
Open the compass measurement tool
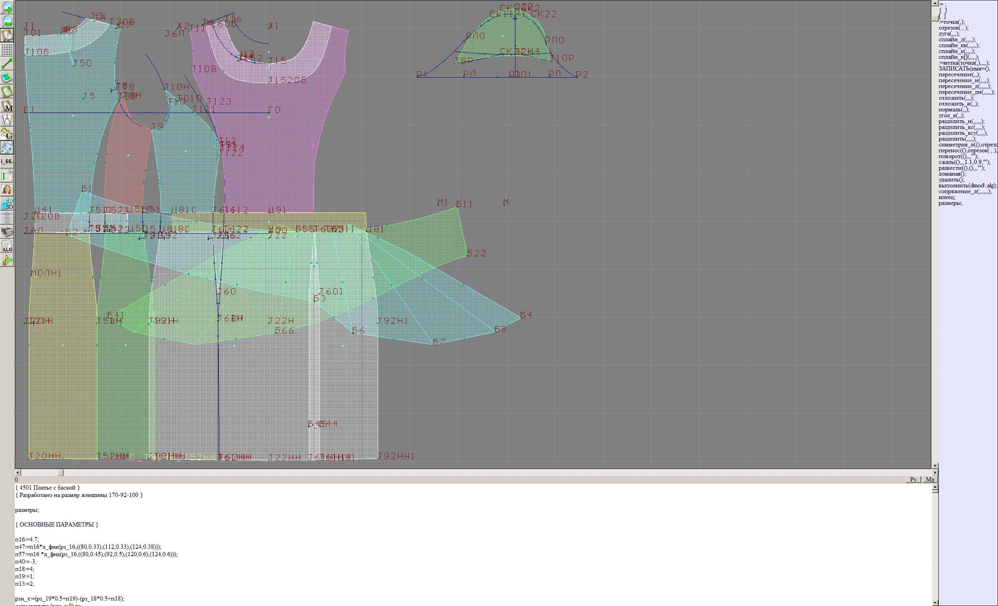coord(7,120)
